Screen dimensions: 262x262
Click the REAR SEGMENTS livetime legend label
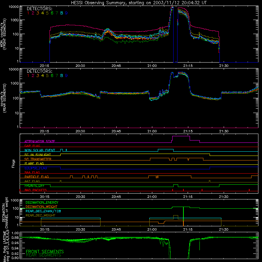44,255
